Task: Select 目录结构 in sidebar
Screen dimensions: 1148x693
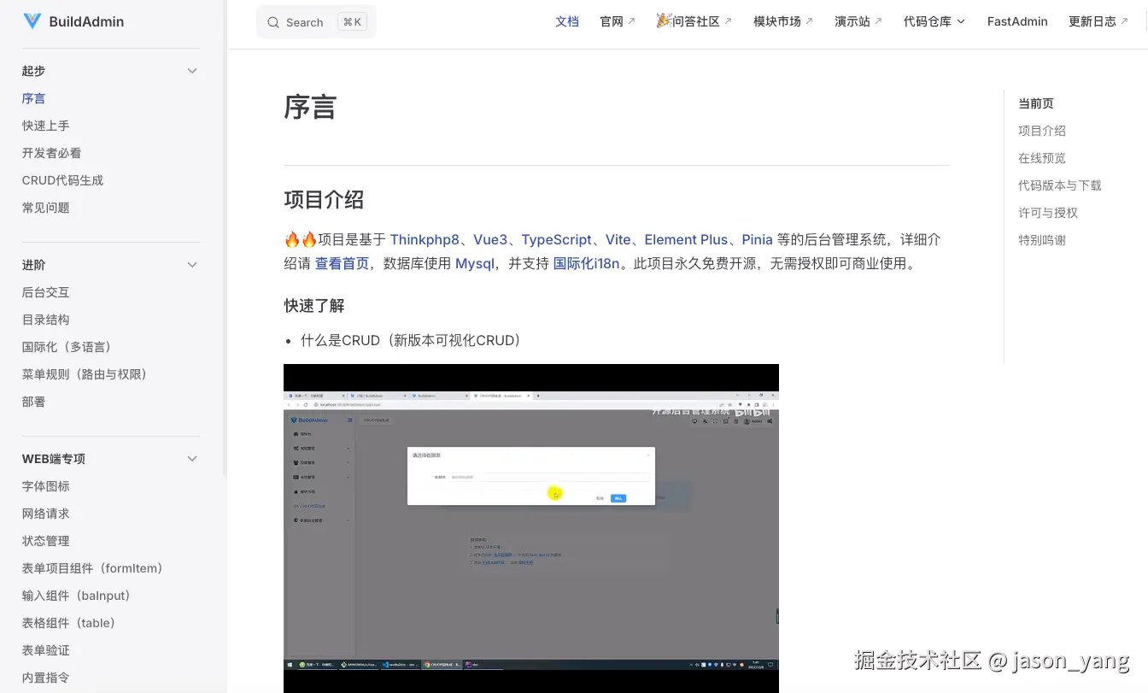Action: click(x=46, y=320)
